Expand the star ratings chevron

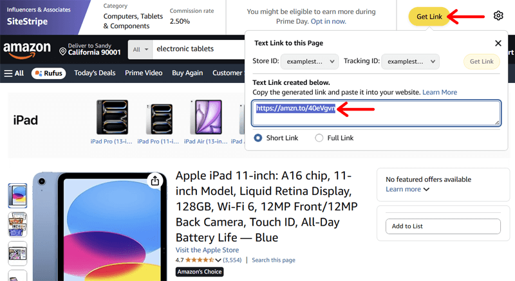coord(218,260)
